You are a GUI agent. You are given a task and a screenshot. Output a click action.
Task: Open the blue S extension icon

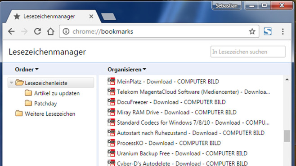click(268, 31)
